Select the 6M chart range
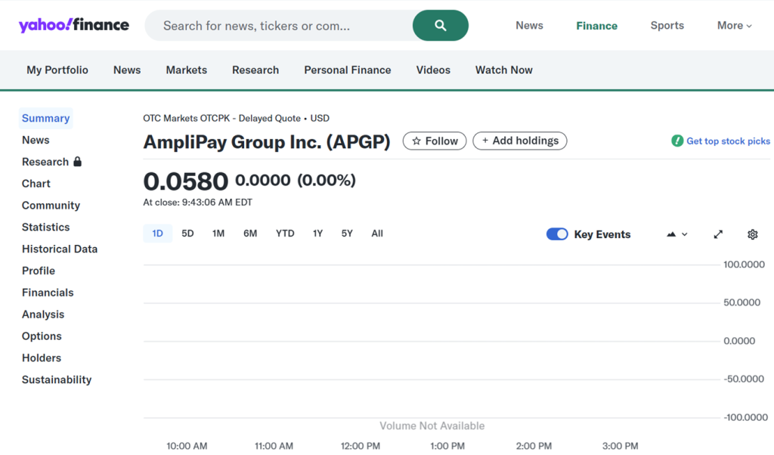The height and width of the screenshot is (455, 774). click(250, 234)
